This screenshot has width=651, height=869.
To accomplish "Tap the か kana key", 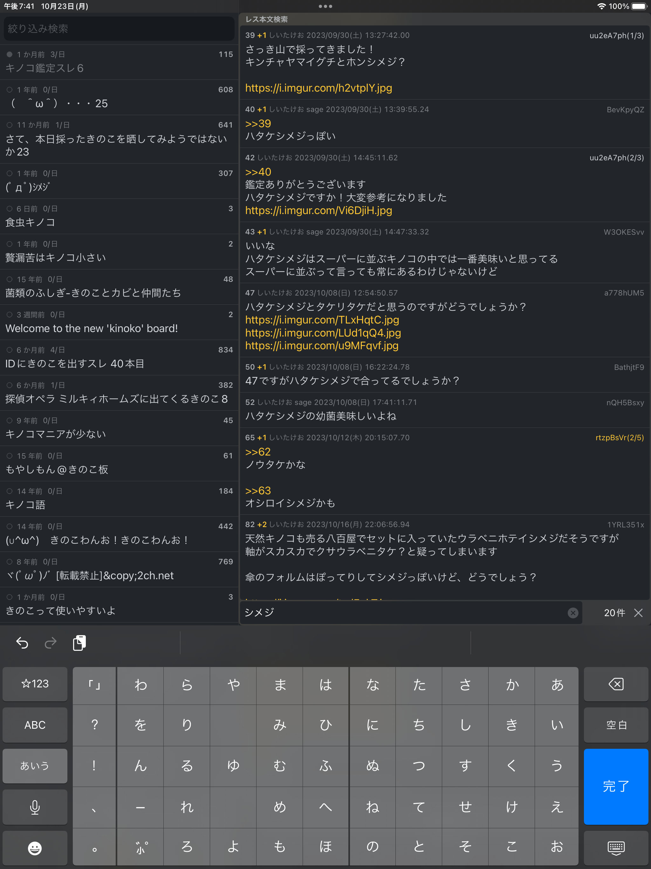I will point(511,685).
